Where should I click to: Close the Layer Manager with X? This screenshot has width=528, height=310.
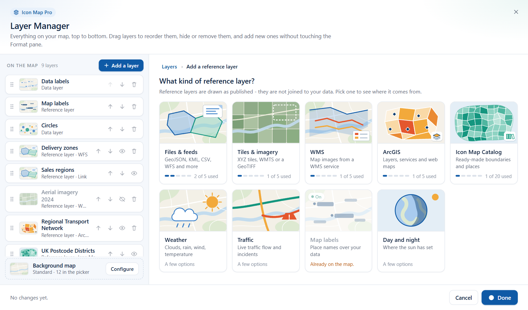[x=516, y=12]
